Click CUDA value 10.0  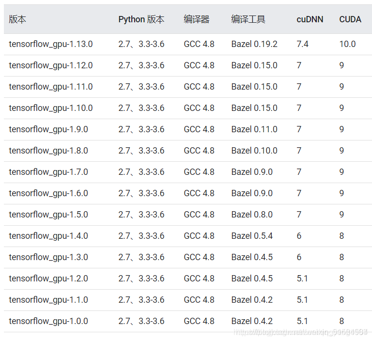(x=347, y=44)
